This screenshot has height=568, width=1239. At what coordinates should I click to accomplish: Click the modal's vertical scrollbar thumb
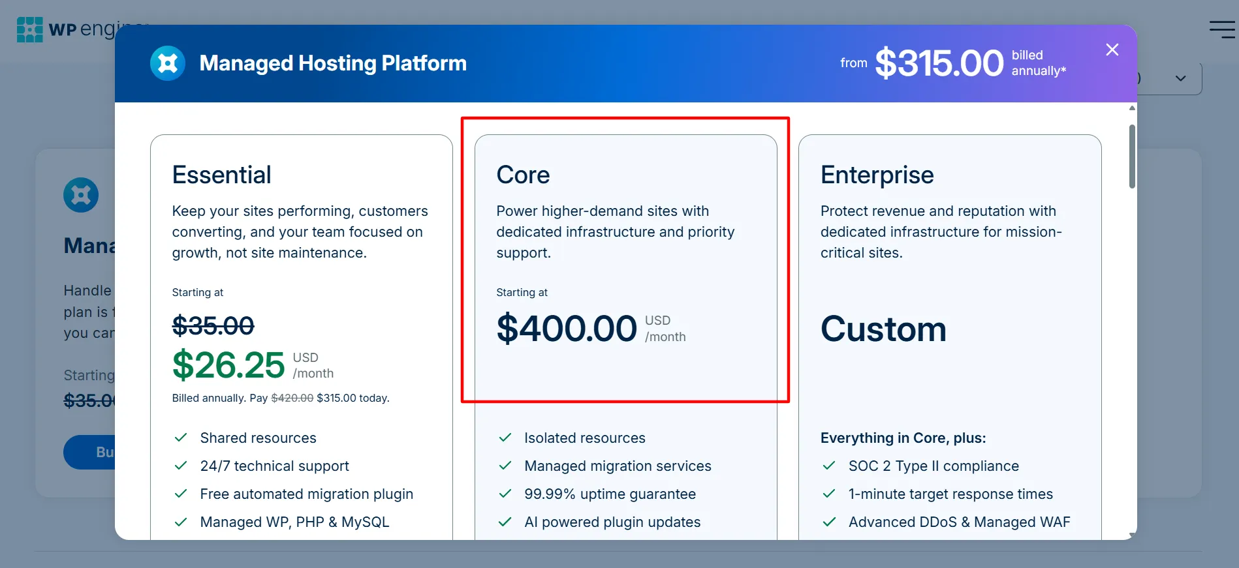tap(1132, 156)
